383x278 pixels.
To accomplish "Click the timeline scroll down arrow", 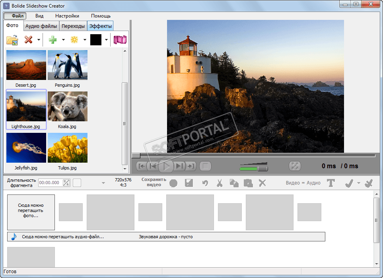I will (x=376, y=264).
